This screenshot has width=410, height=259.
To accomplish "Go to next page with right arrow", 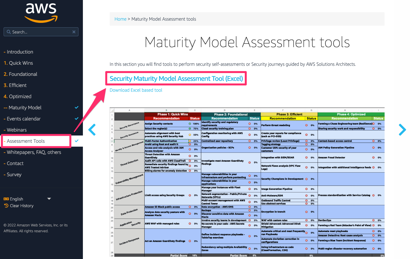I will tap(402, 130).
